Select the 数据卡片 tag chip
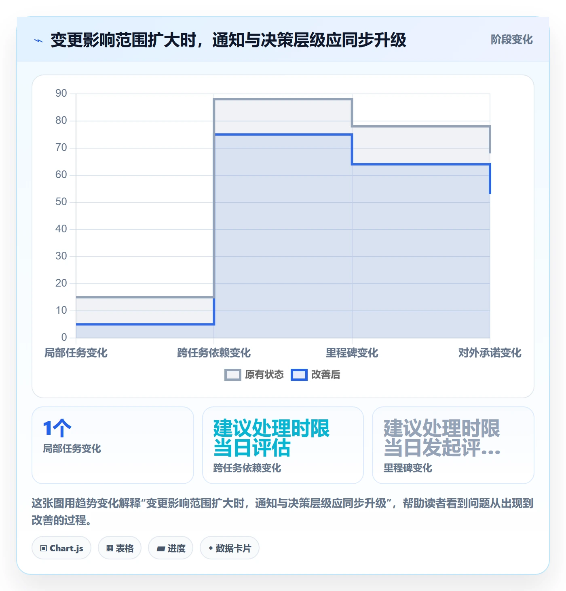This screenshot has height=591, width=566. click(x=230, y=548)
